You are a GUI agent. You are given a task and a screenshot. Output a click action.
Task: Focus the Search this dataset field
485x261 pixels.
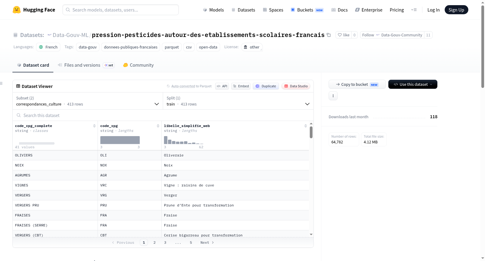coord(163,115)
